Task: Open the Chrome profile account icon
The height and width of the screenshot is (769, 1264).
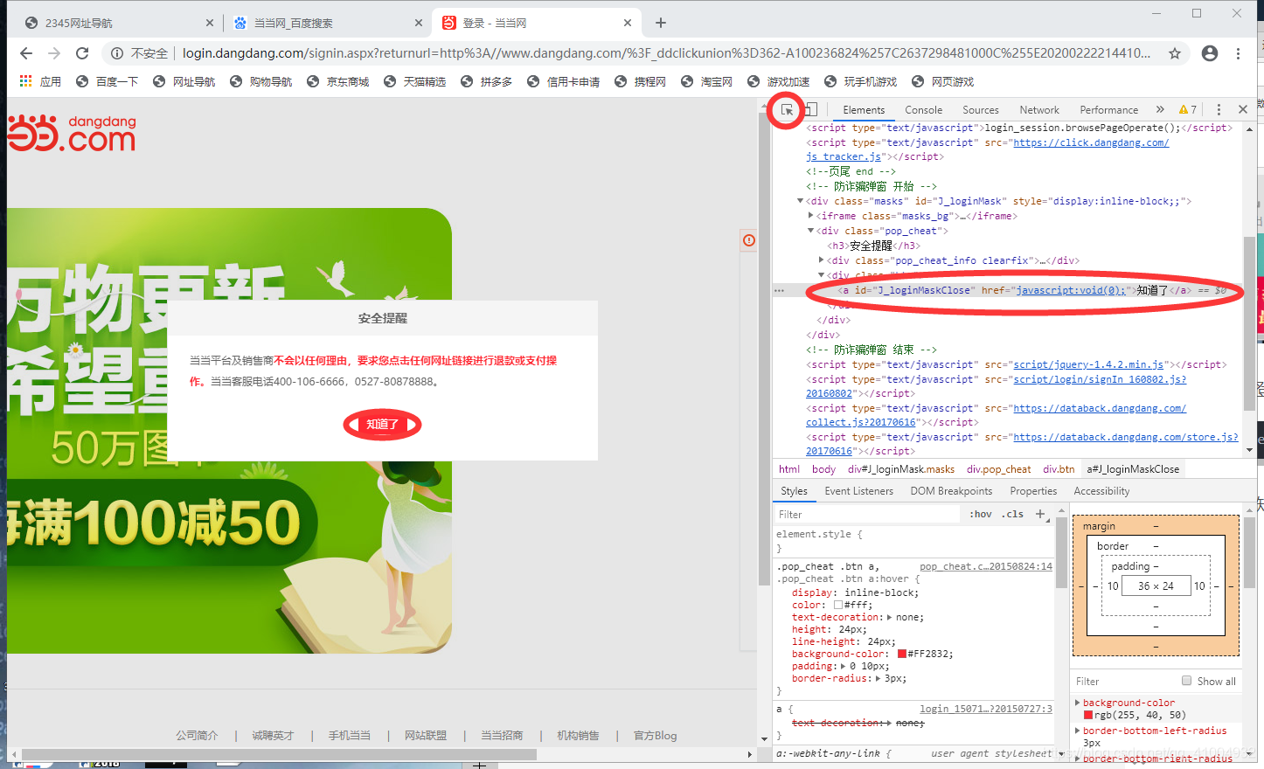Action: (1210, 53)
